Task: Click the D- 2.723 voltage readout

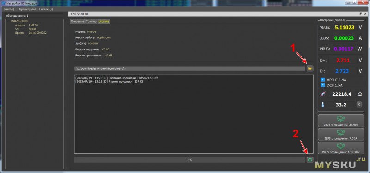Action: point(343,71)
